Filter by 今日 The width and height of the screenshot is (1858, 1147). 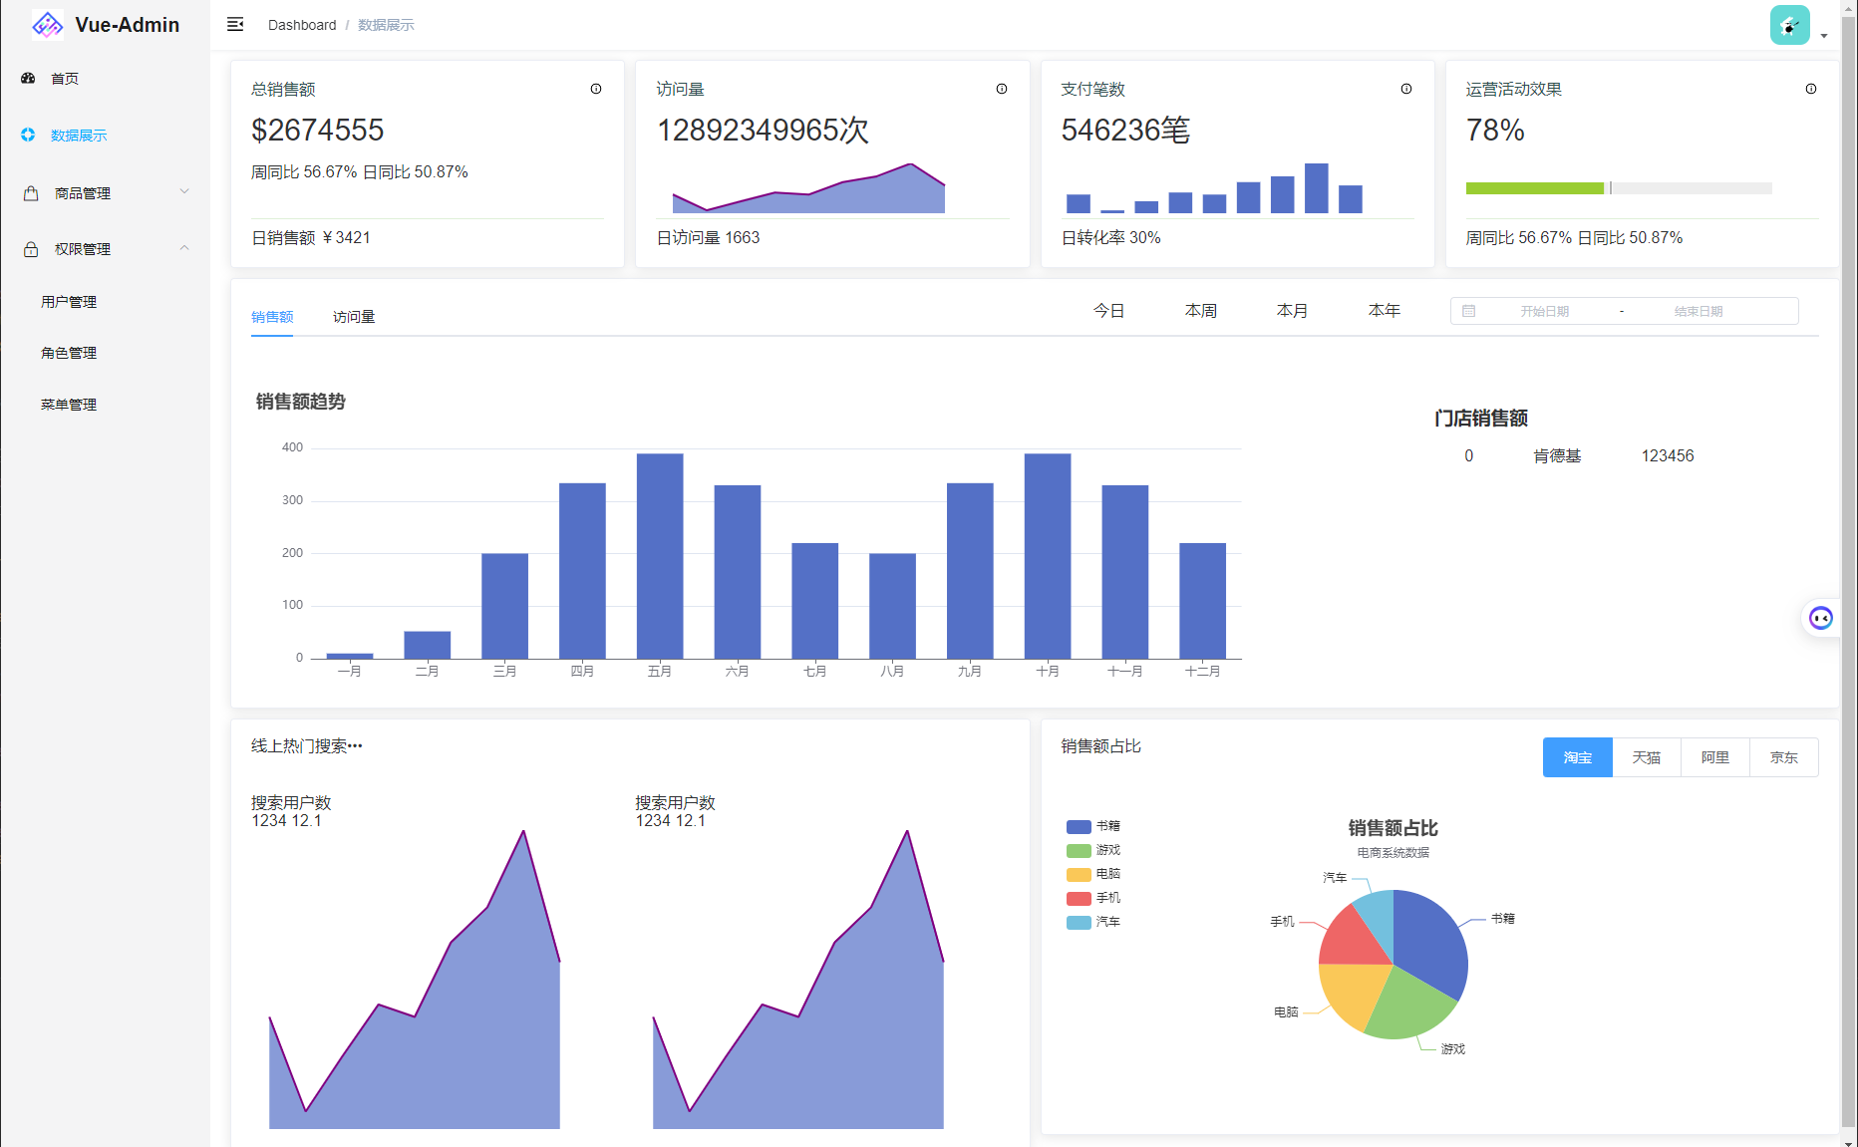tap(1108, 311)
